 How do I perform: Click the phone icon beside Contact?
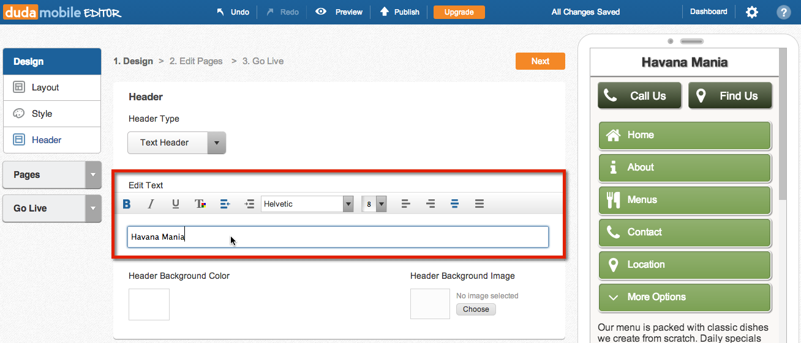pyautogui.click(x=613, y=232)
